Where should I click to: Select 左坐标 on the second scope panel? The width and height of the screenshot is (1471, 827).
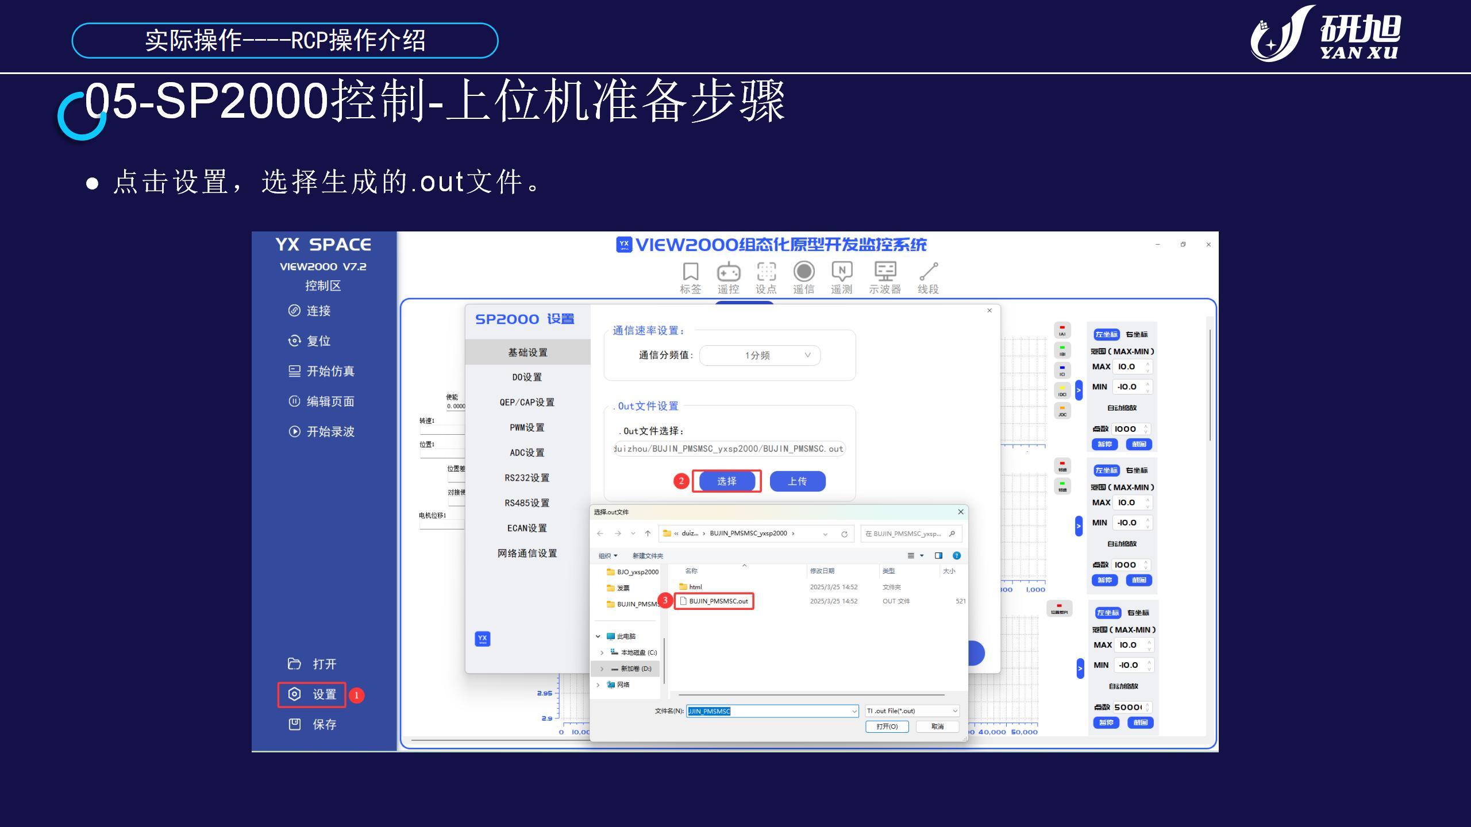pos(1106,470)
